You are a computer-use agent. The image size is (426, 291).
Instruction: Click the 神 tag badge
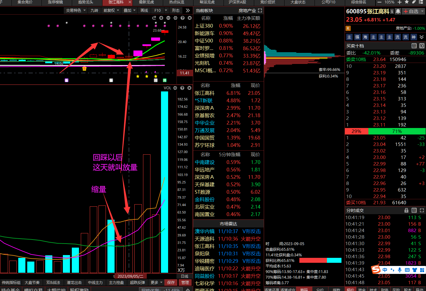pos(414,37)
